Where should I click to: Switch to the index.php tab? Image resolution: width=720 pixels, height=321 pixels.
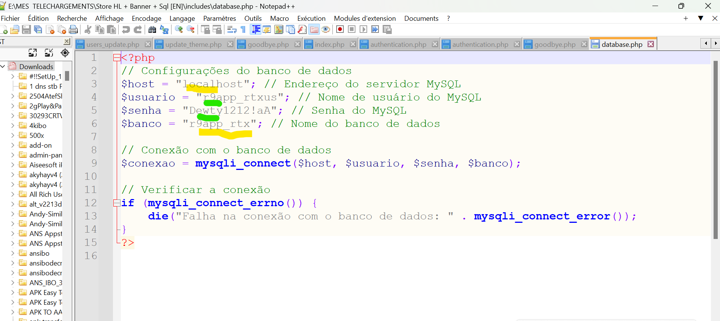(329, 44)
